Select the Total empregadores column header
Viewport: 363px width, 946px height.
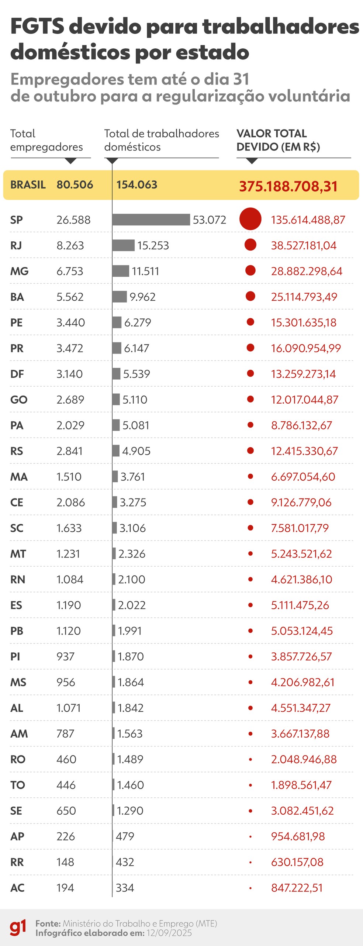point(46,140)
